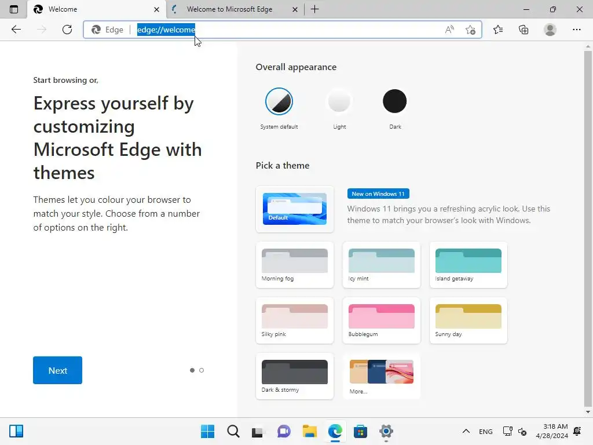
Task: Close the Welcome tab
Action: tap(156, 9)
